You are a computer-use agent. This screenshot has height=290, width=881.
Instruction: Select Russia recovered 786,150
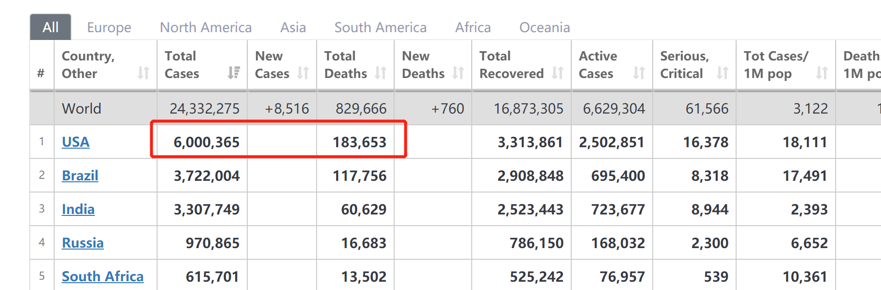[x=537, y=243]
